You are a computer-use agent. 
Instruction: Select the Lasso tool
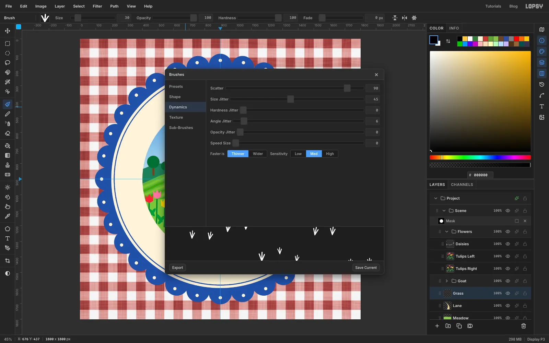8,63
